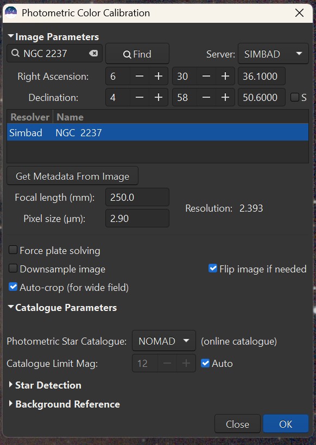Screen dimensions: 316x445
Task: Click the Focal length input field
Action: (x=137, y=197)
